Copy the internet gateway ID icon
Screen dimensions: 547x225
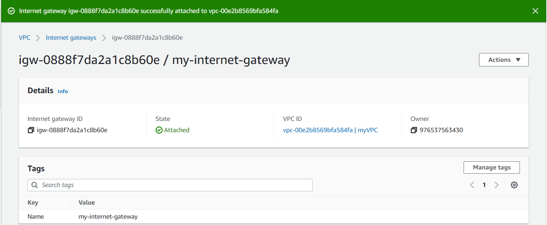point(31,130)
